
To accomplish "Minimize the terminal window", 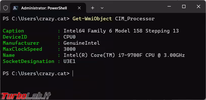I will tap(169, 6).
